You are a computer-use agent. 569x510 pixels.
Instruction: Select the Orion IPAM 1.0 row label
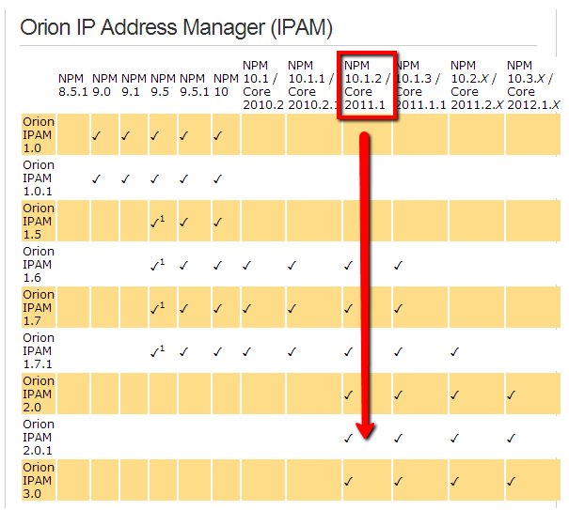[x=39, y=134]
